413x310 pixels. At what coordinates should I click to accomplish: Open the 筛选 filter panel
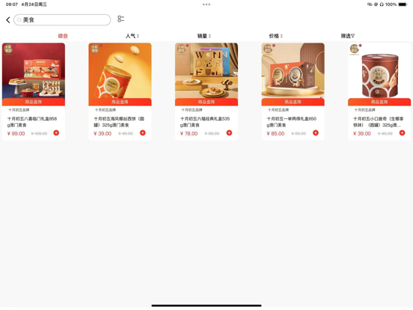[x=348, y=36]
